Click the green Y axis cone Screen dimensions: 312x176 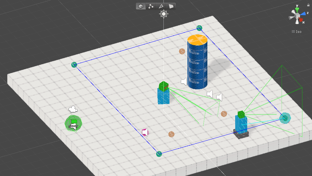point(297,9)
